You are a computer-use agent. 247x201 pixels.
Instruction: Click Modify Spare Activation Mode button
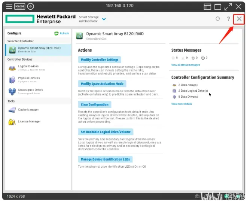(102, 84)
